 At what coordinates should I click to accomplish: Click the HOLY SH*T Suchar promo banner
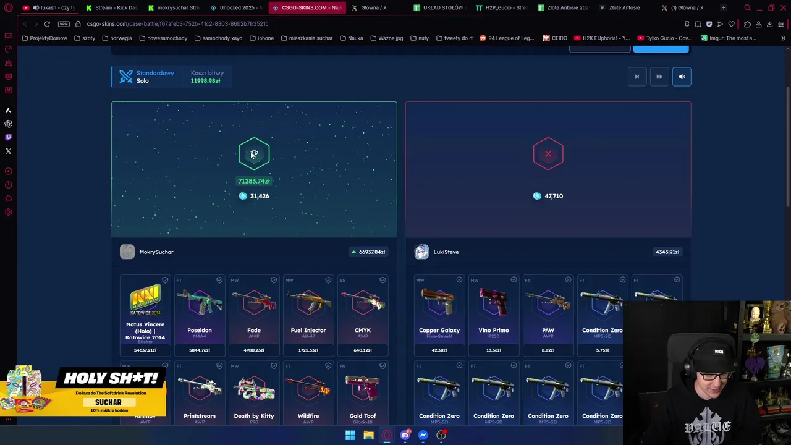(x=83, y=392)
